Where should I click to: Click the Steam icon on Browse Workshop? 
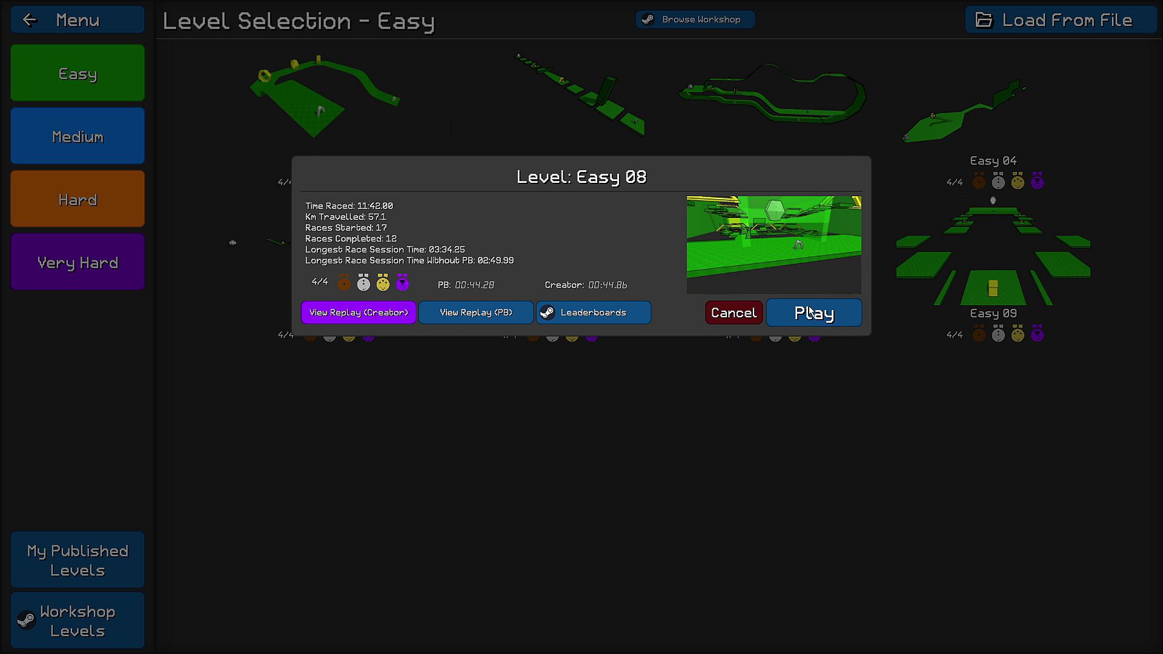648,19
